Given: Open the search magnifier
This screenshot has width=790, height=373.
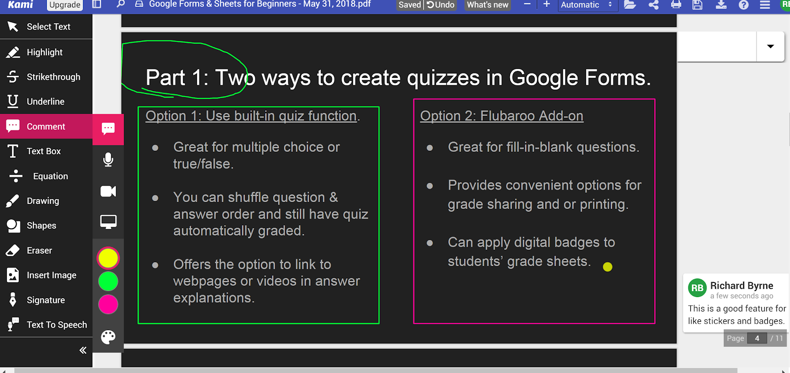Looking at the screenshot, I should 120,4.
